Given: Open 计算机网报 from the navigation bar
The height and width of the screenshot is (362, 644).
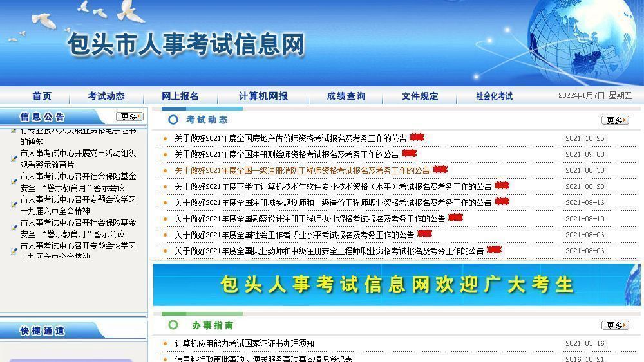Looking at the screenshot, I should point(263,96).
